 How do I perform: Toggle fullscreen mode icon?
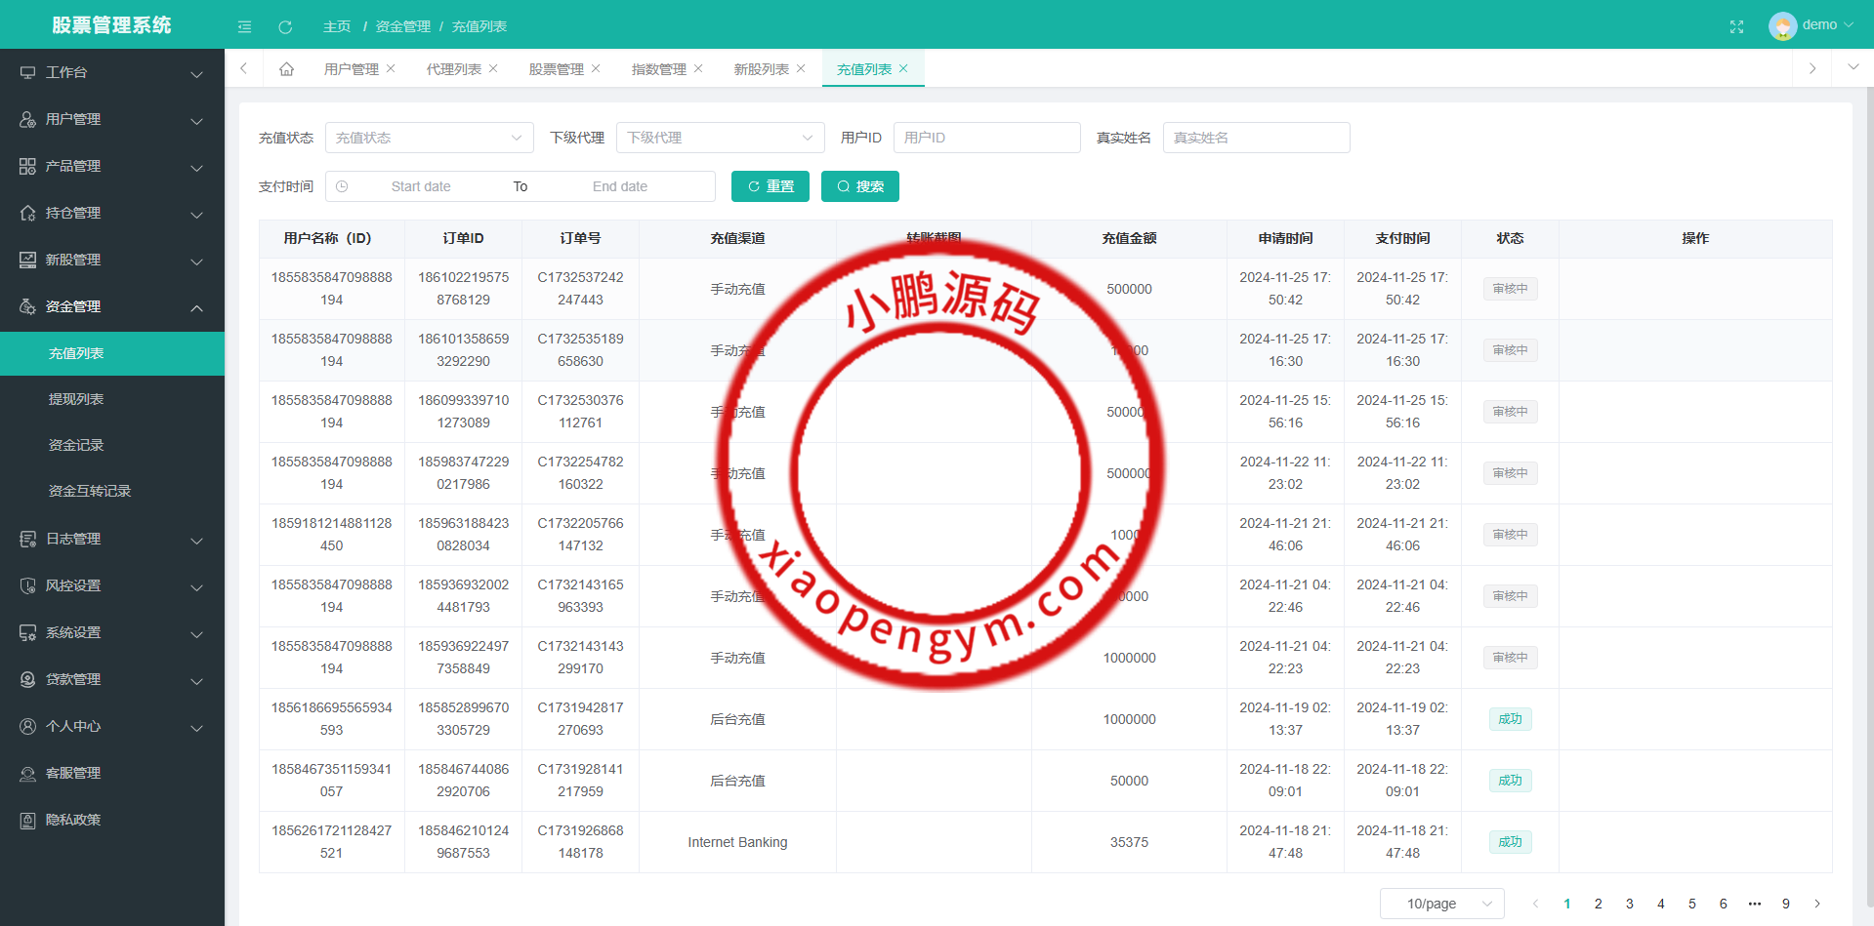click(1736, 26)
